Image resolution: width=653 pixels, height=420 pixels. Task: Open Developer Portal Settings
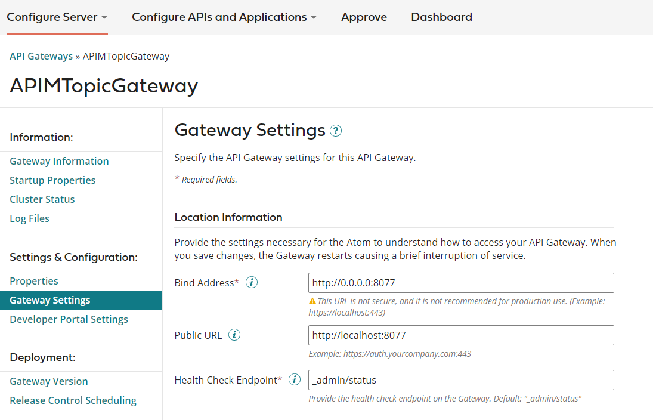[69, 319]
